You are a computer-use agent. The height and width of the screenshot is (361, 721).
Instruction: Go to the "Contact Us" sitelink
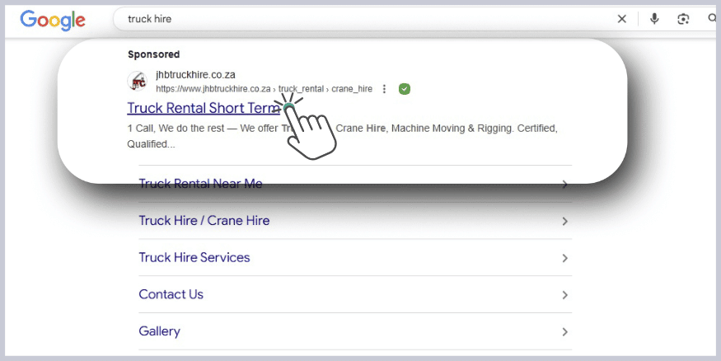point(171,294)
